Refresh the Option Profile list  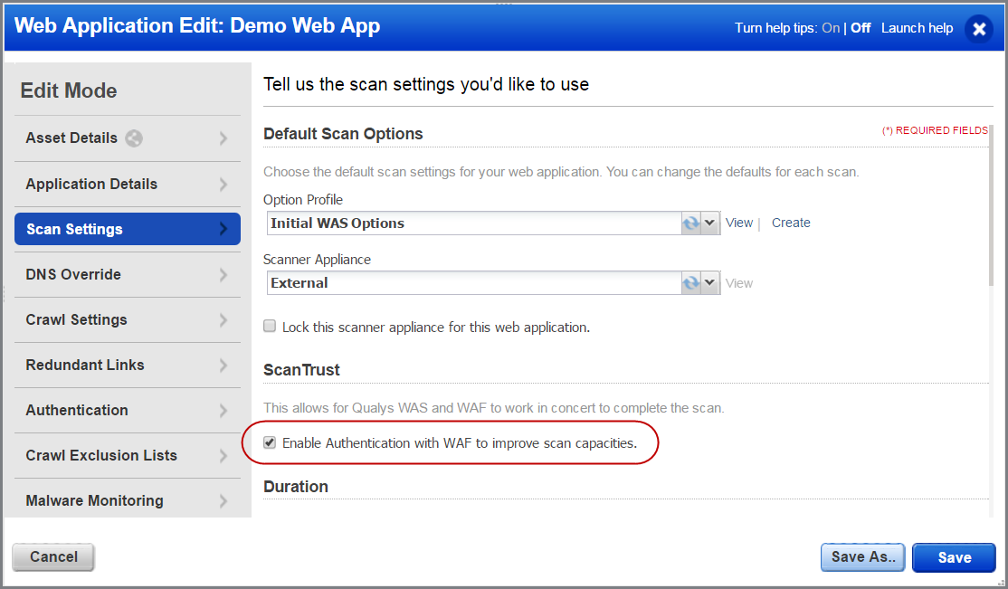(691, 223)
